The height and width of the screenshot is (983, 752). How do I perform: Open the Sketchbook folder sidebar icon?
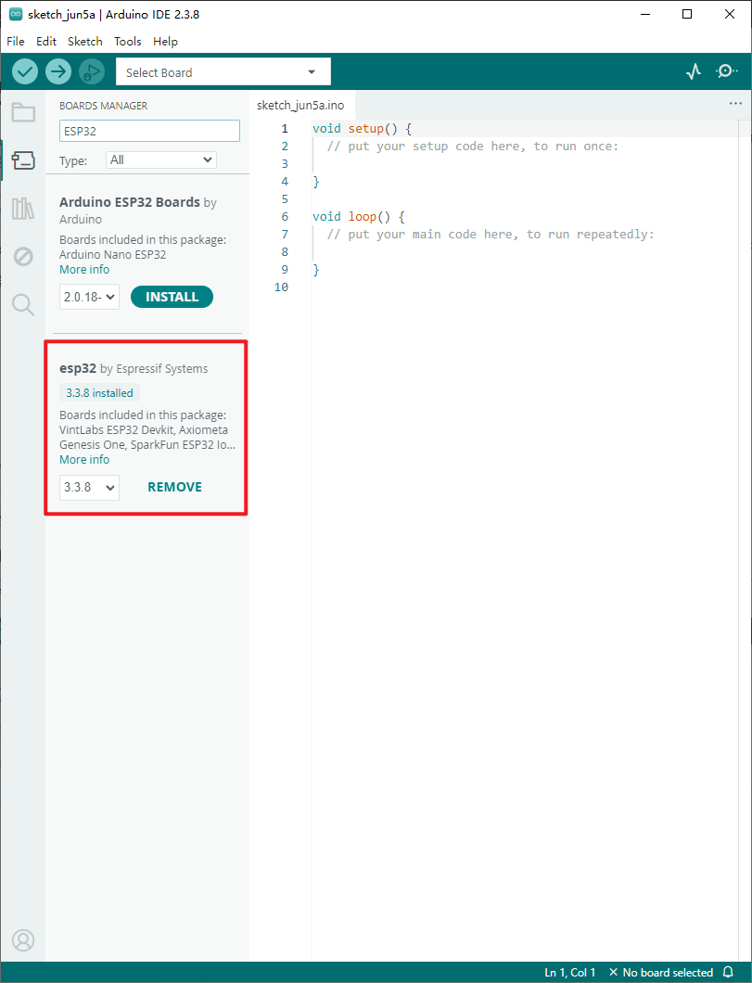23,113
